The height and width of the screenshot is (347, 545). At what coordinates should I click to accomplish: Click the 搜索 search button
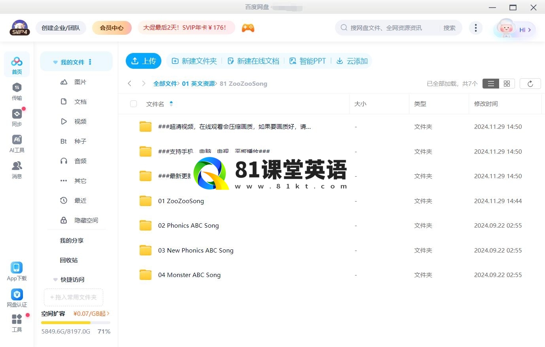449,28
